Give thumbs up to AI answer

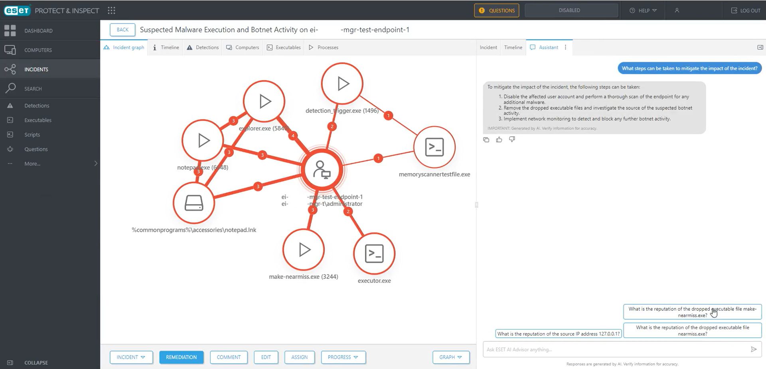pos(499,140)
